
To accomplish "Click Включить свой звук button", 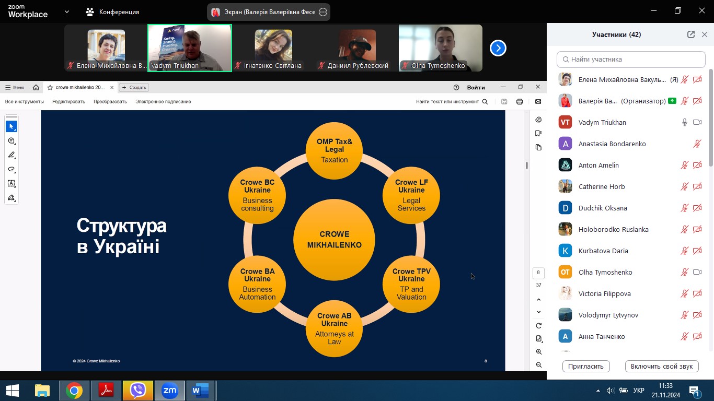I will point(662,366).
